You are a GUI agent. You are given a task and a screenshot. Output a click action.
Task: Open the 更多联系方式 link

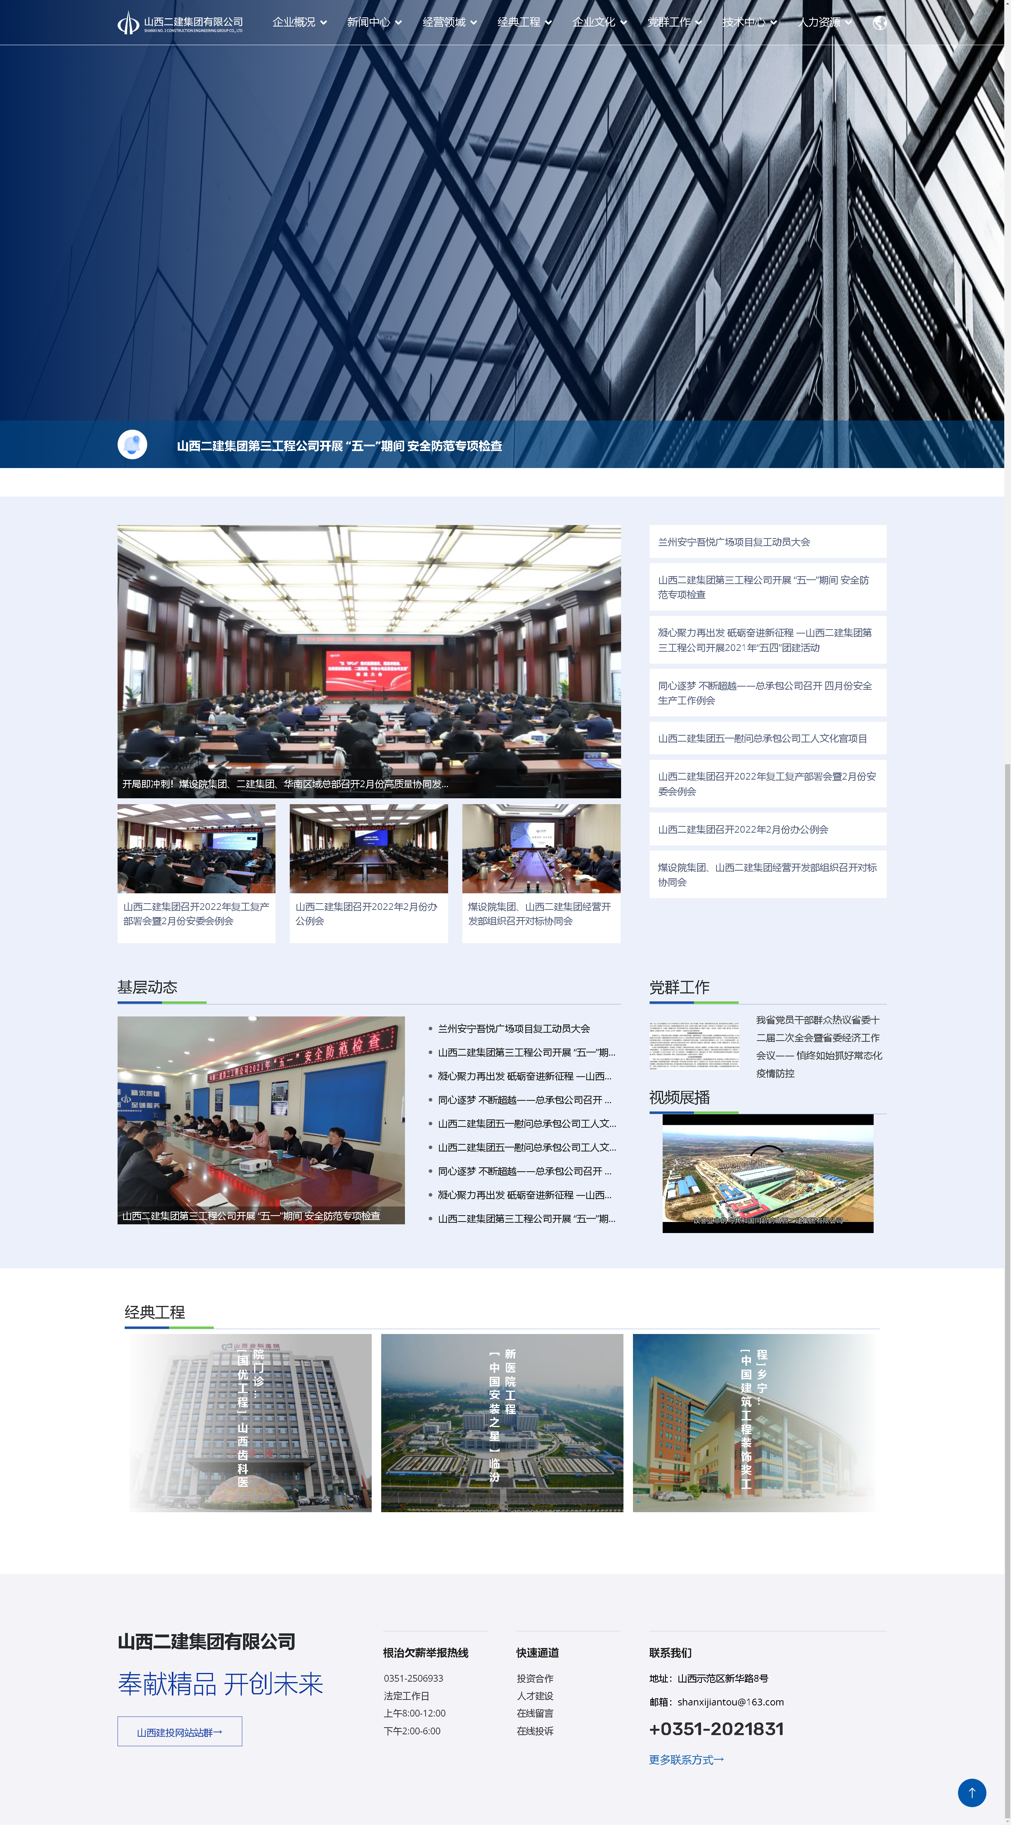click(x=686, y=1760)
